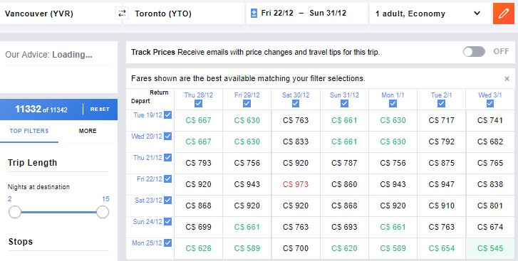Toggle the Mon 25/12 depart checkbox

point(168,243)
